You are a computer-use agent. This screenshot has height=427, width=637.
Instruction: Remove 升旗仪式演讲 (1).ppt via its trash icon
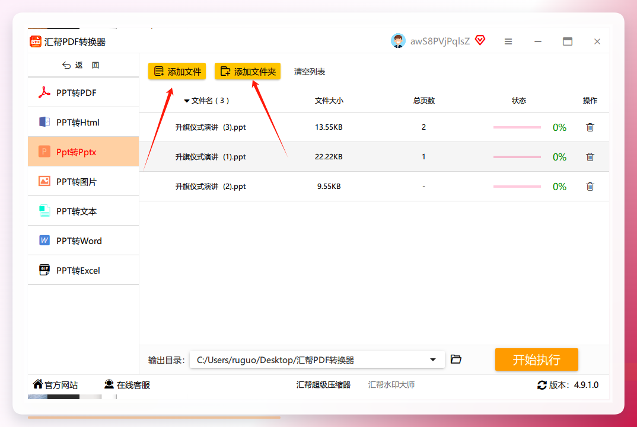(x=590, y=157)
